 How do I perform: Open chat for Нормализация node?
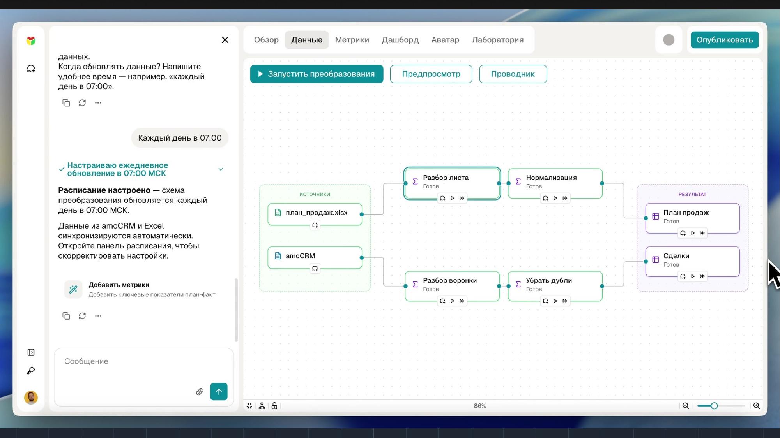click(545, 198)
